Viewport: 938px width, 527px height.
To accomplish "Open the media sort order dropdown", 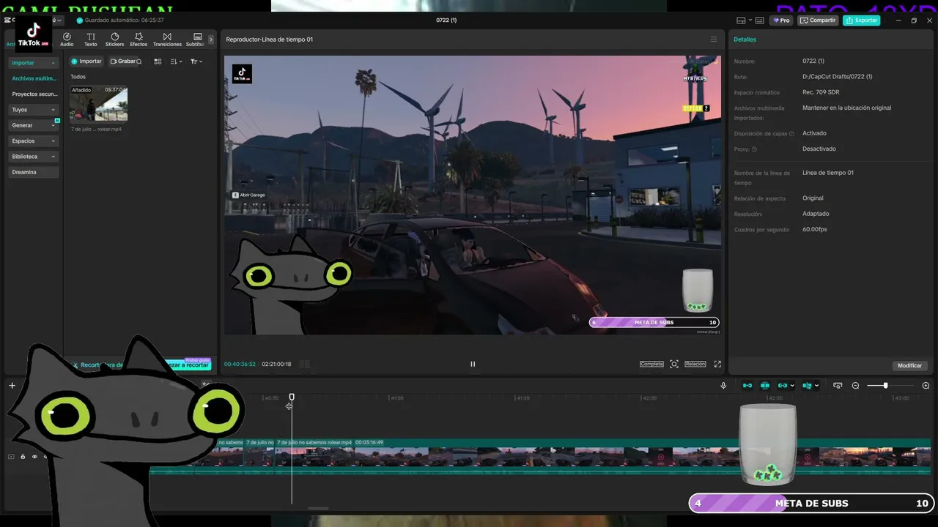I will [x=176, y=61].
